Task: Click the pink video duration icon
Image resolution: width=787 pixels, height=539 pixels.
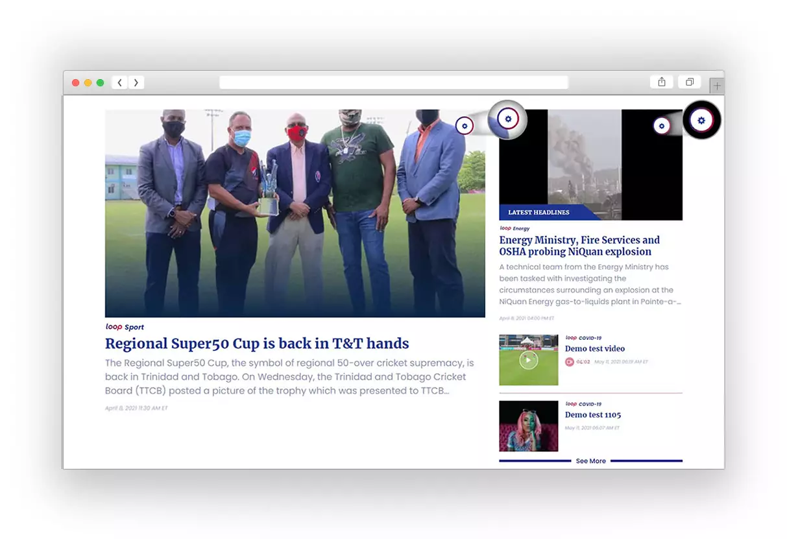Action: coord(570,362)
